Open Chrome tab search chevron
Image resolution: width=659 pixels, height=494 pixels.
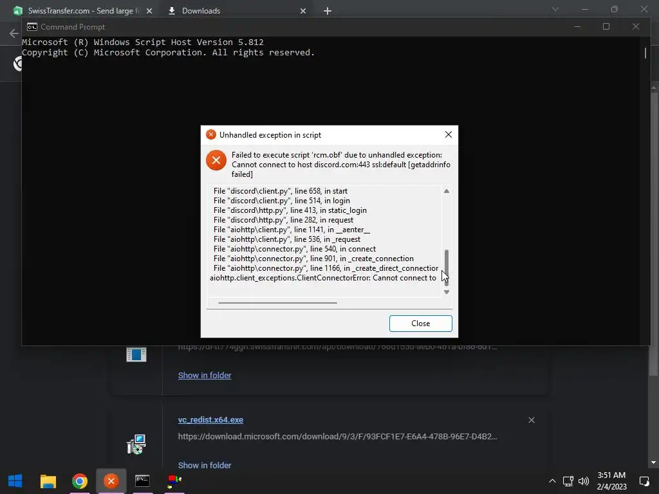pos(555,9)
